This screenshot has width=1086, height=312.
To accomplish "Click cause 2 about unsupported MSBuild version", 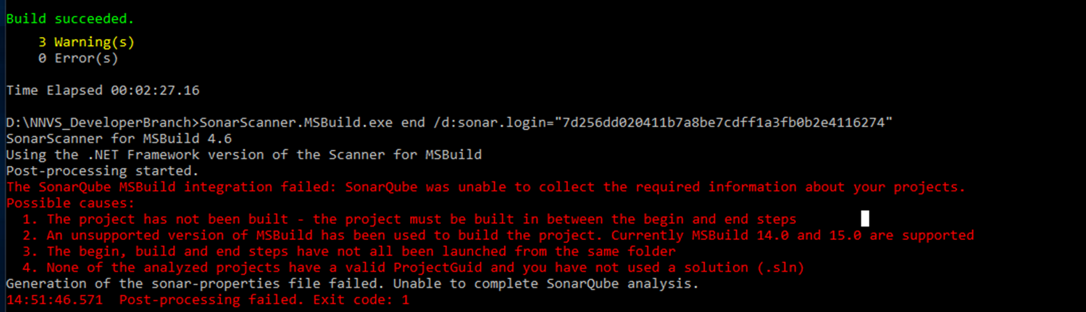I will click(498, 235).
